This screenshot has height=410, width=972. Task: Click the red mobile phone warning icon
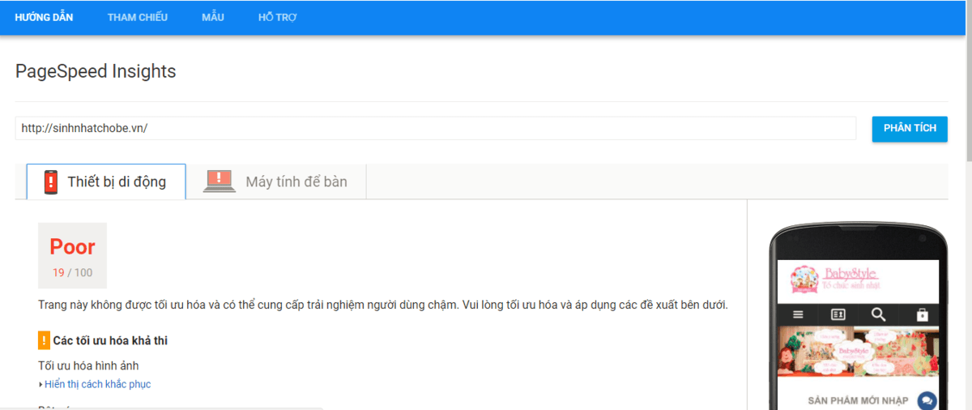51,182
